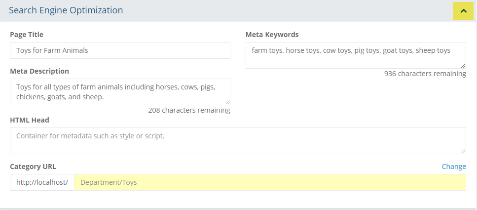The width and height of the screenshot is (477, 210).
Task: Click into the Meta Keywords text area
Action: 355,55
